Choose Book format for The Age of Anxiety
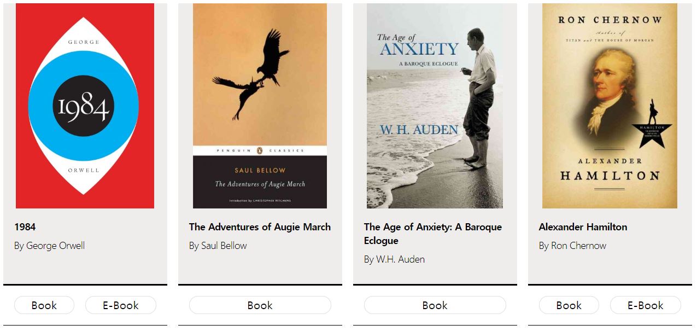697x331 pixels. pos(435,305)
